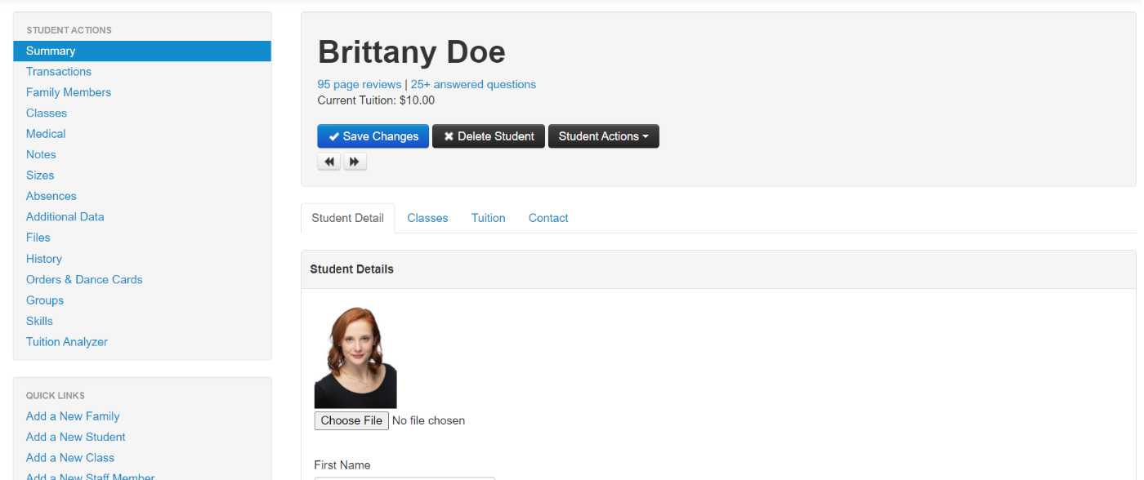Go to previous student arrow icon

point(328,162)
